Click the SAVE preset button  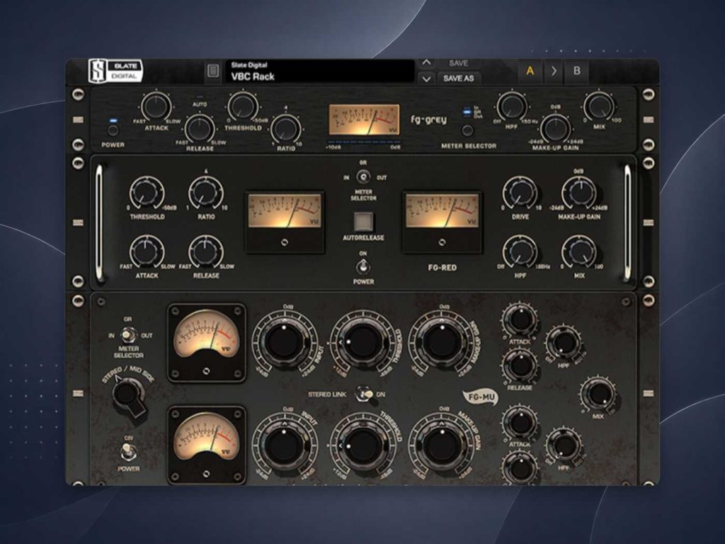pos(458,63)
